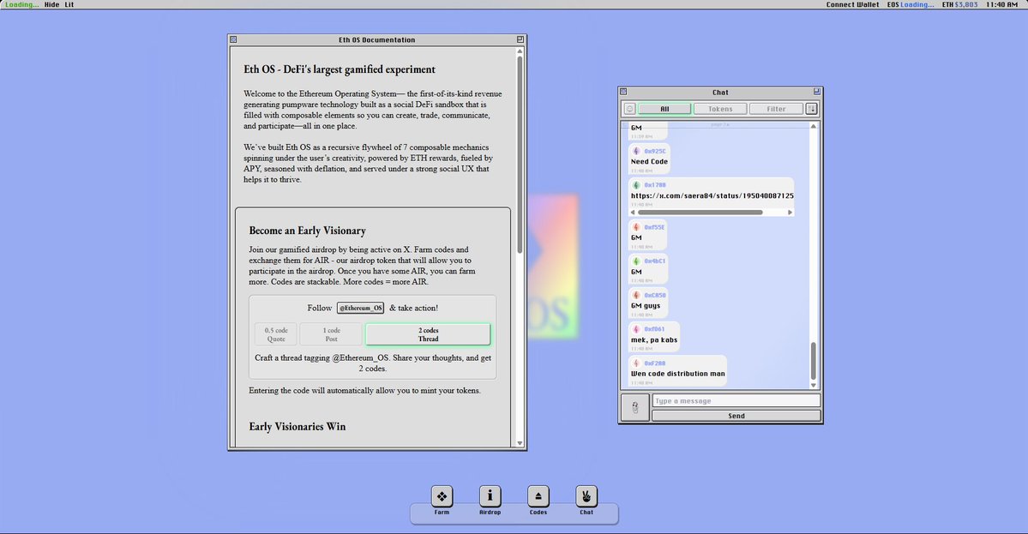Click the emoji smiley icon in Chat toolbar

(630, 109)
